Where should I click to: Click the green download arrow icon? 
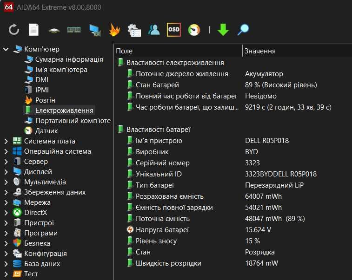pos(223,30)
